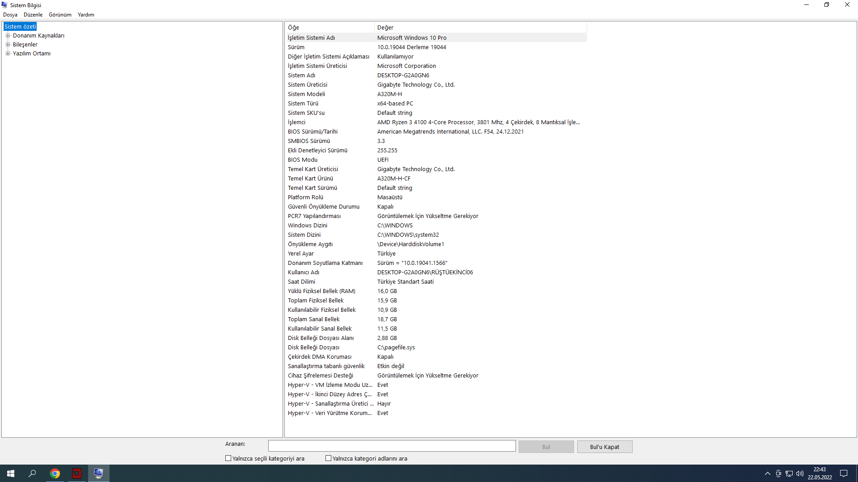The image size is (858, 482).
Task: Click the Microsoft Corporation value
Action: tap(406, 66)
